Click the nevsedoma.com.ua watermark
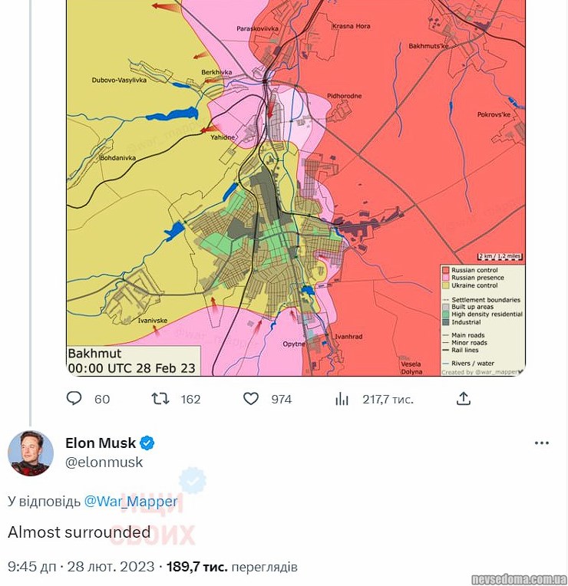This screenshot has height=586, width=568. 519,578
